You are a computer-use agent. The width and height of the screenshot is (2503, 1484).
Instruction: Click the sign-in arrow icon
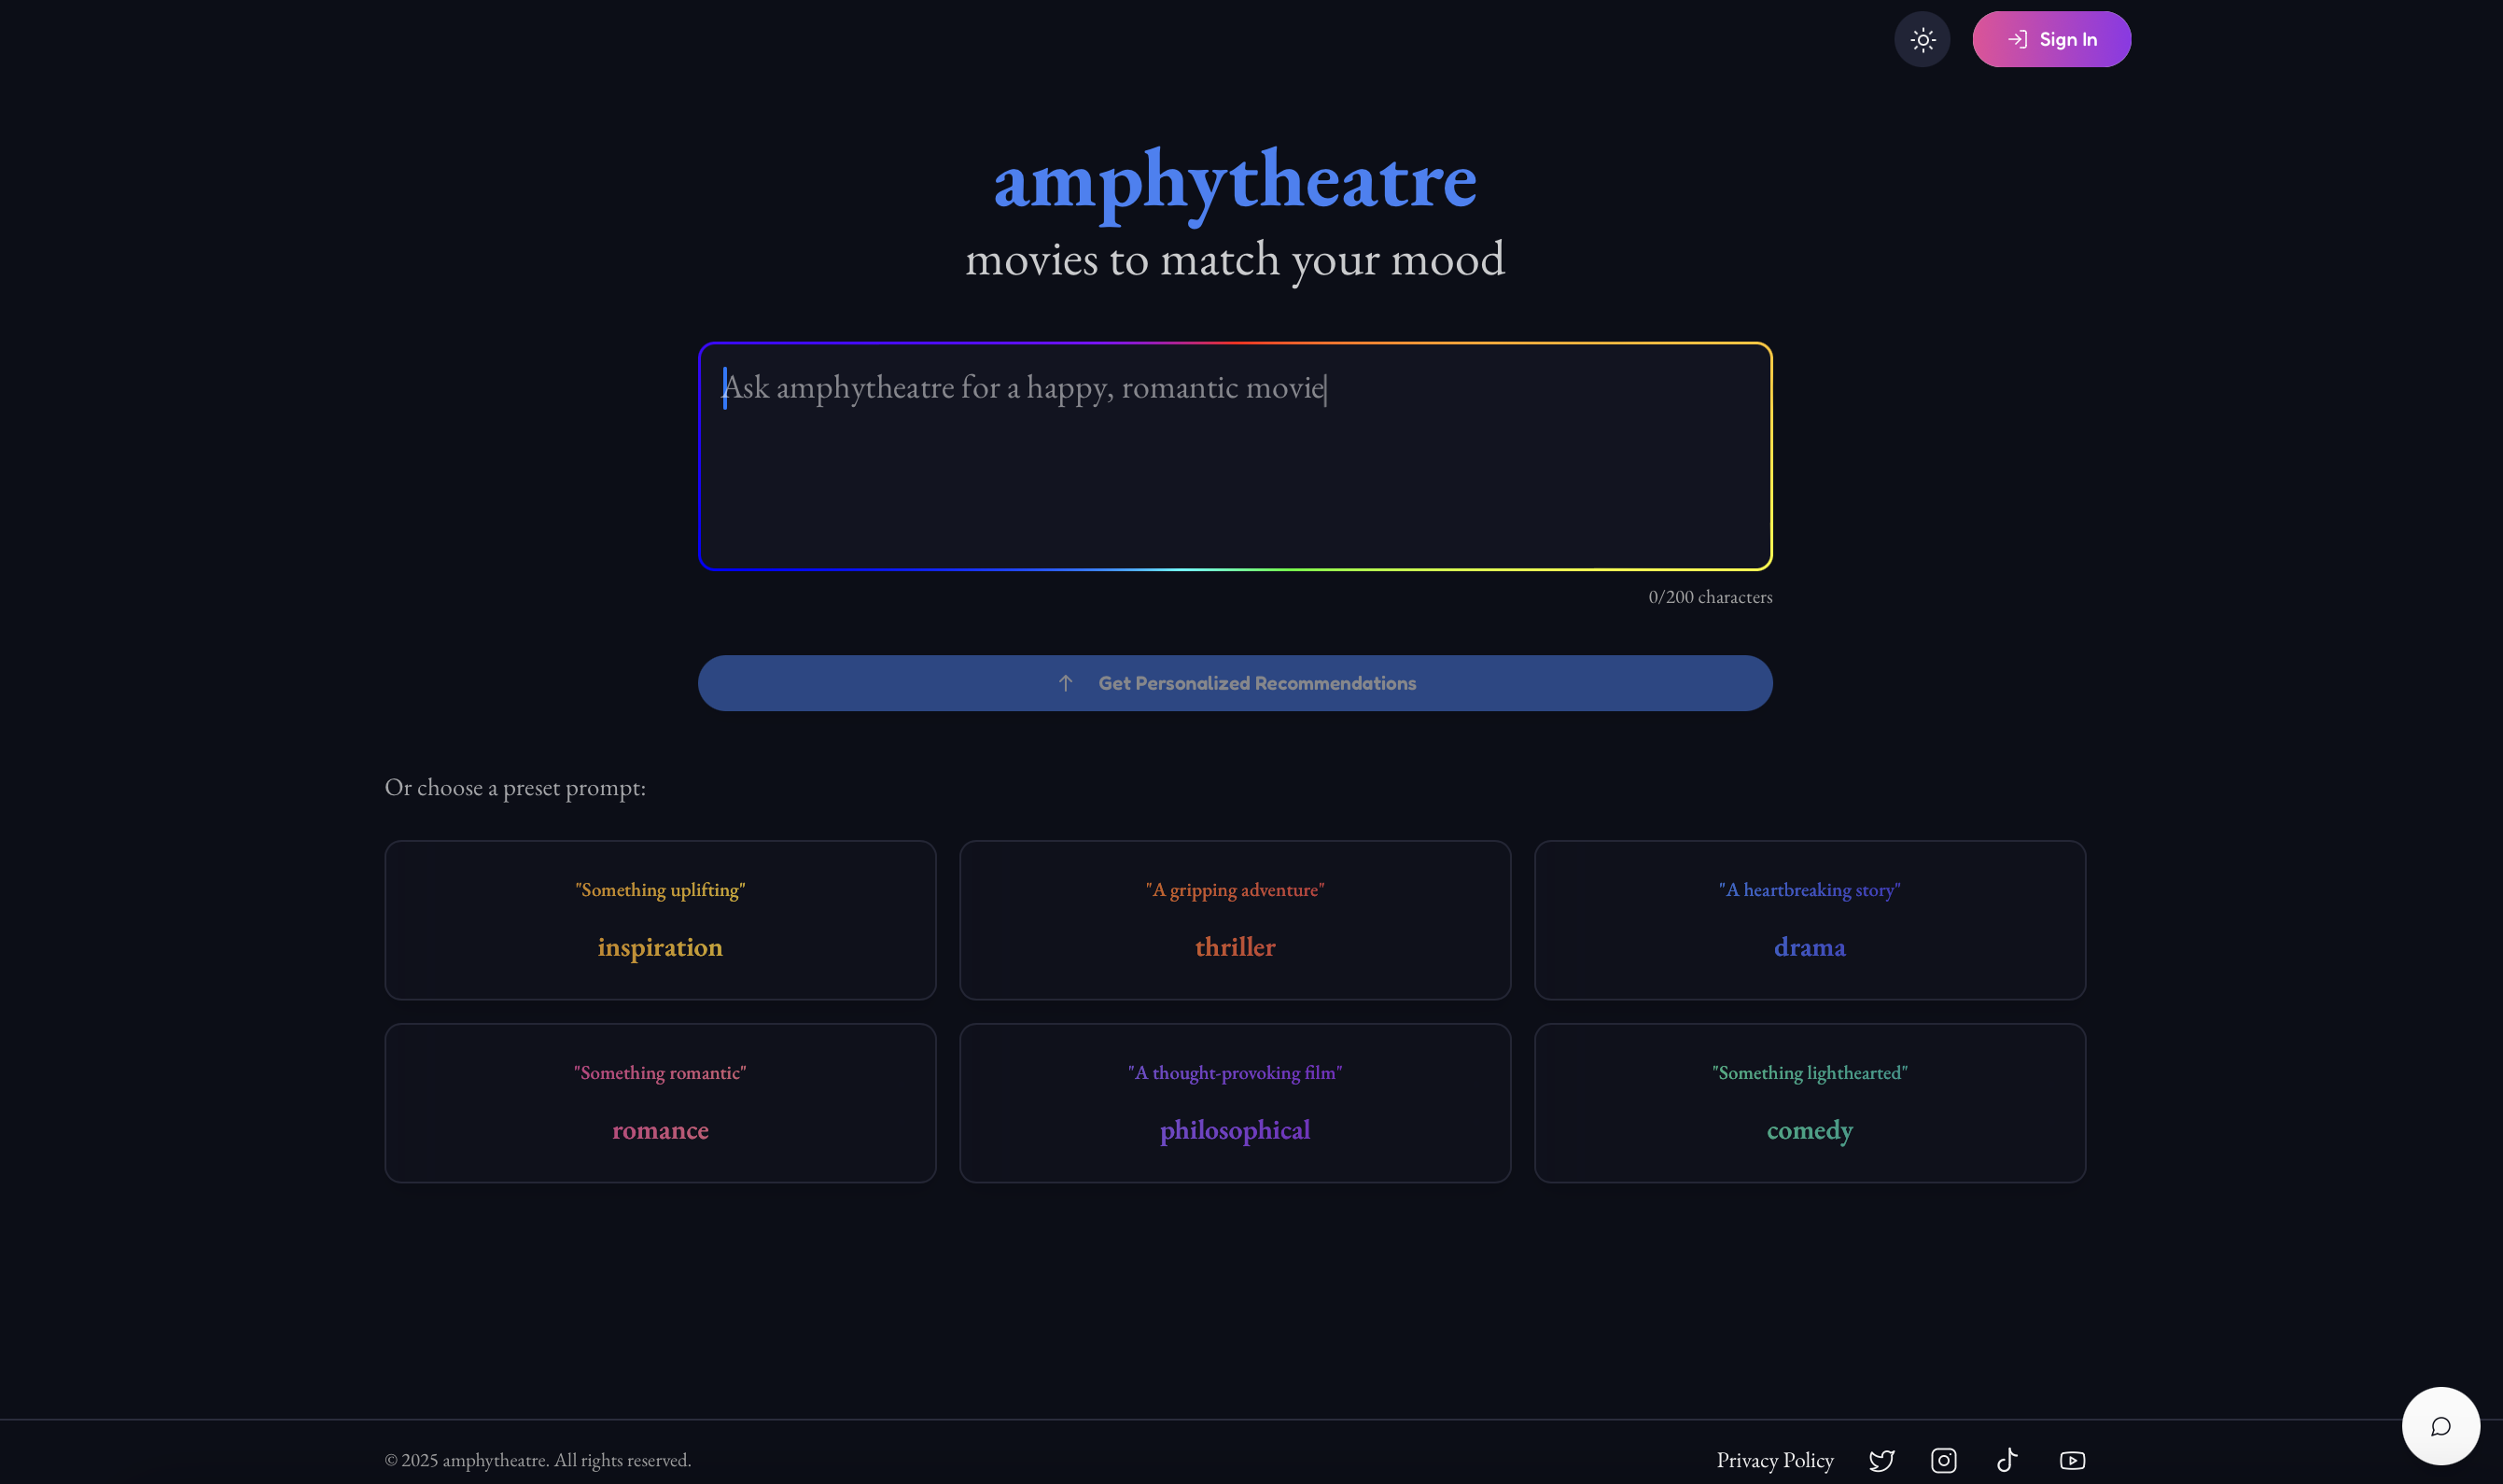point(2017,40)
